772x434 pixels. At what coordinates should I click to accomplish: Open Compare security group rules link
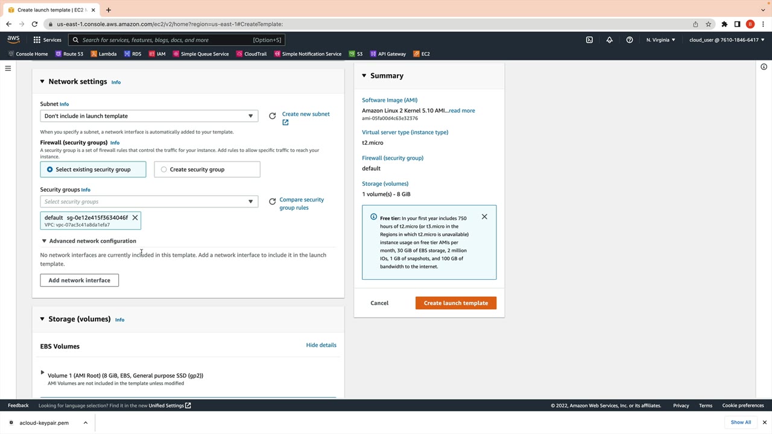(x=302, y=204)
